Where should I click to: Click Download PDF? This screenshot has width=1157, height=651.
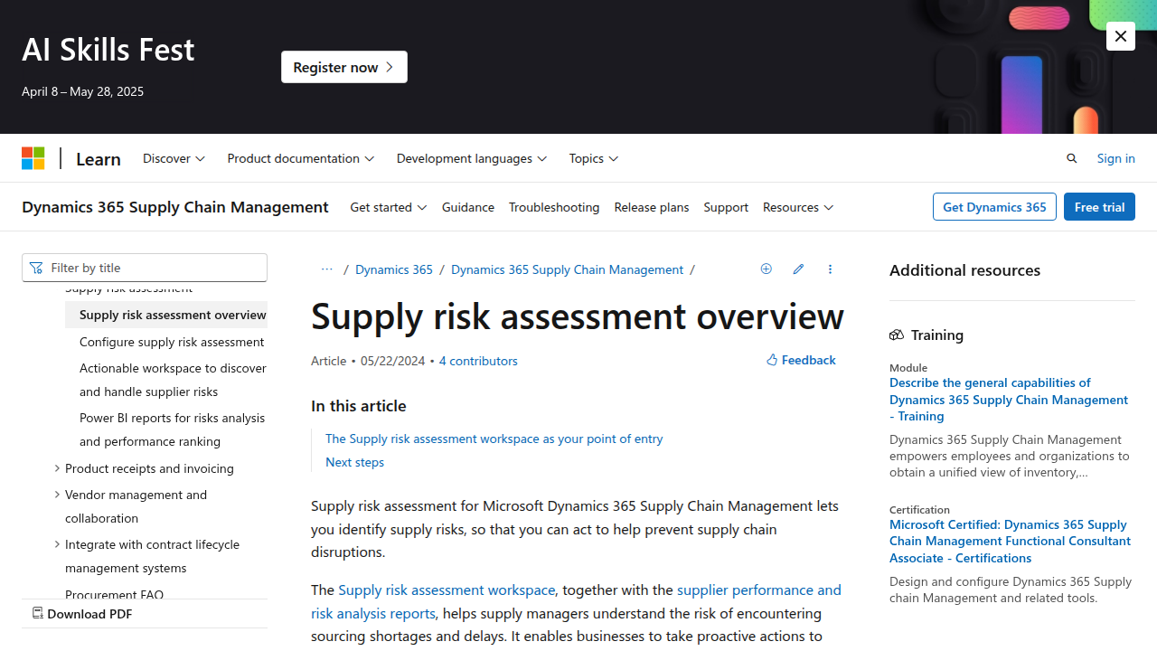click(82, 614)
